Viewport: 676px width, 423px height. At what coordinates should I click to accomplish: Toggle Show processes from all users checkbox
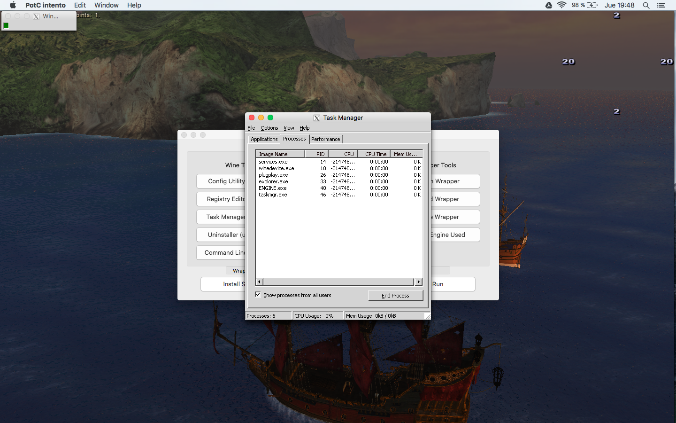258,295
